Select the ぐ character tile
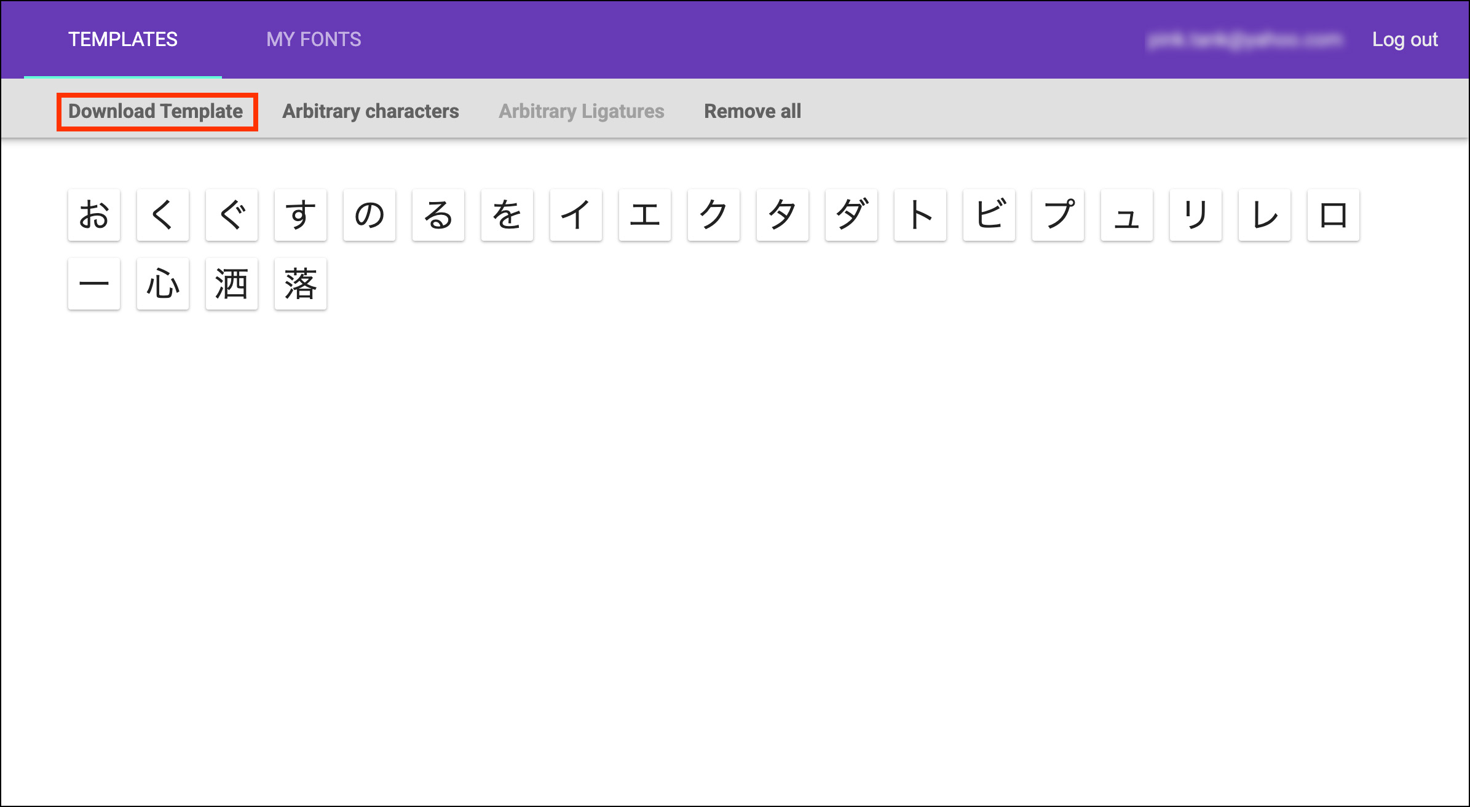This screenshot has height=807, width=1470. coord(232,215)
